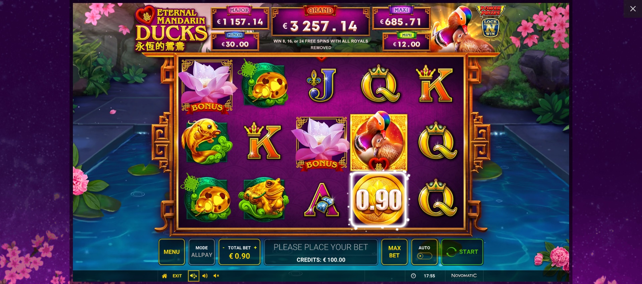Enable sound with music icon

pyautogui.click(x=193, y=276)
